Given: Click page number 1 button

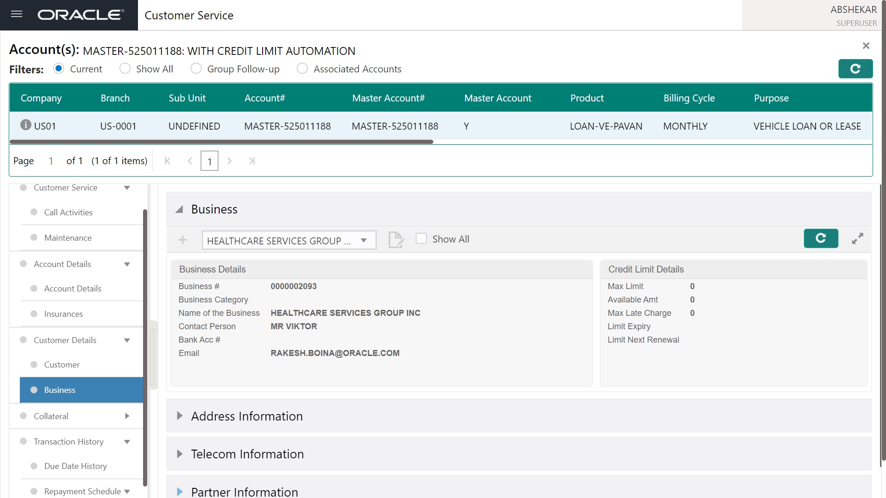Looking at the screenshot, I should (x=209, y=161).
